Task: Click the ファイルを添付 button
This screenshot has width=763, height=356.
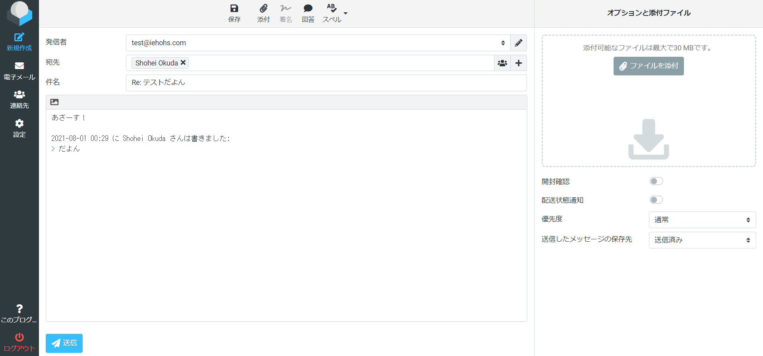Action: pyautogui.click(x=649, y=66)
